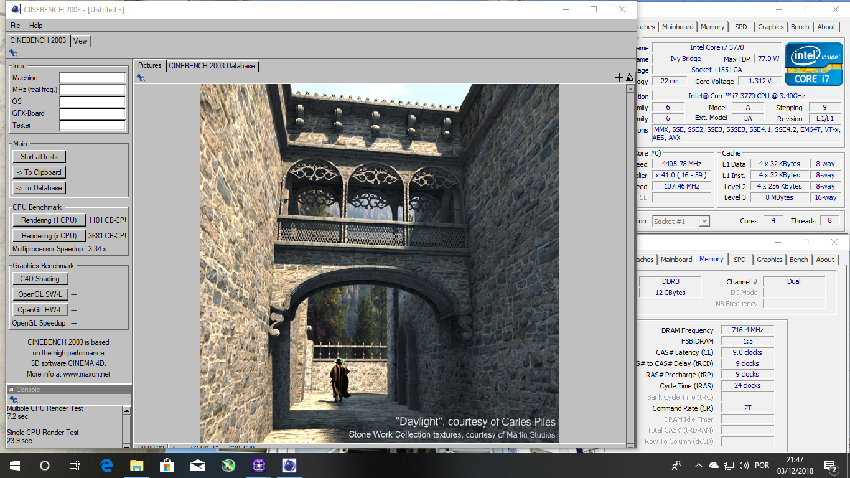Click the network tray icon

[728, 465]
